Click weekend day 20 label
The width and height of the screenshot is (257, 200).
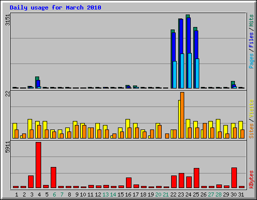coord(158,194)
